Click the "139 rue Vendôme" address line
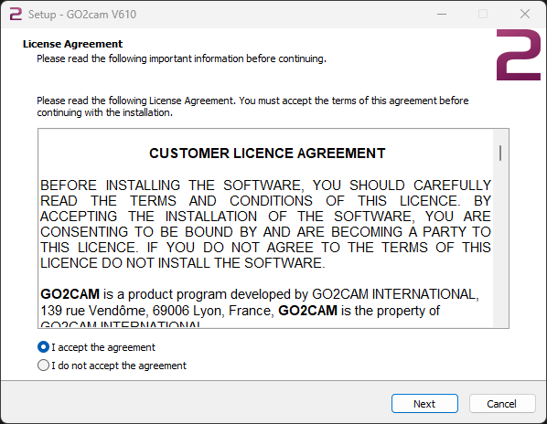Image resolution: width=547 pixels, height=424 pixels. pyautogui.click(x=240, y=311)
